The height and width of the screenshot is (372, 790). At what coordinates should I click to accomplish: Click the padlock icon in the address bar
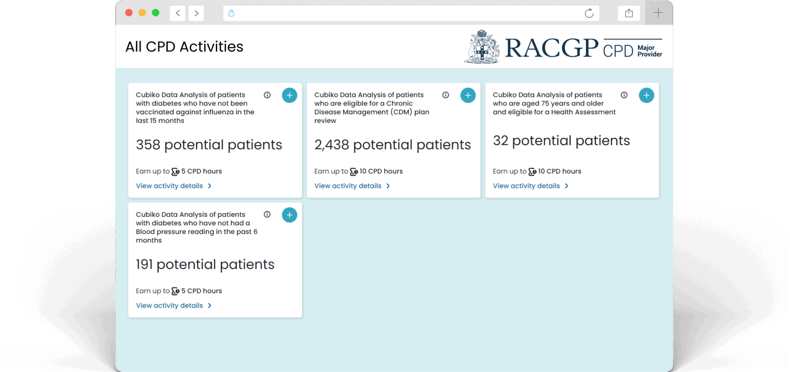point(231,13)
